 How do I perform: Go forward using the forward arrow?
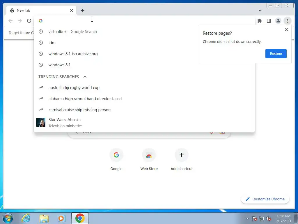click(20, 21)
